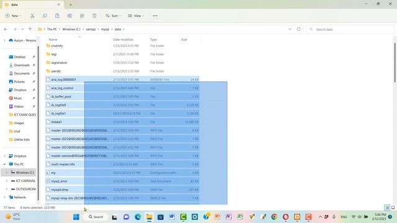Click Windows (C:) in address path

71,29
